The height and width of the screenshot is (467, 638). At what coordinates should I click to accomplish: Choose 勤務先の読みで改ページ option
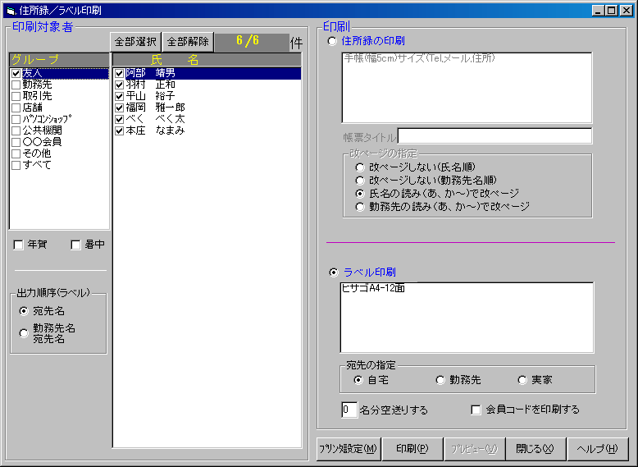tap(360, 207)
